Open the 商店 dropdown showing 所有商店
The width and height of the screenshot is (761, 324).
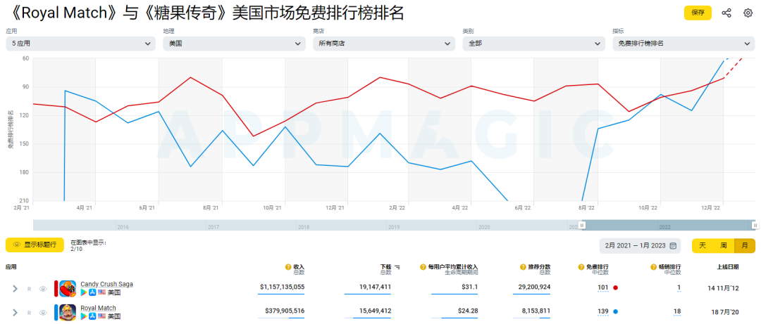384,44
